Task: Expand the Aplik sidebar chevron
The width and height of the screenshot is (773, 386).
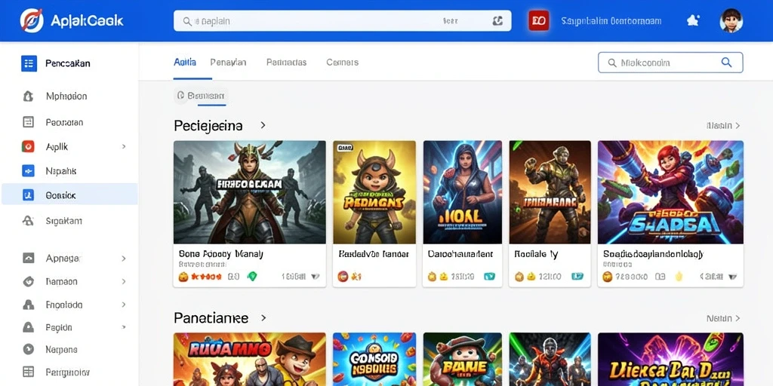Action: 124,146
